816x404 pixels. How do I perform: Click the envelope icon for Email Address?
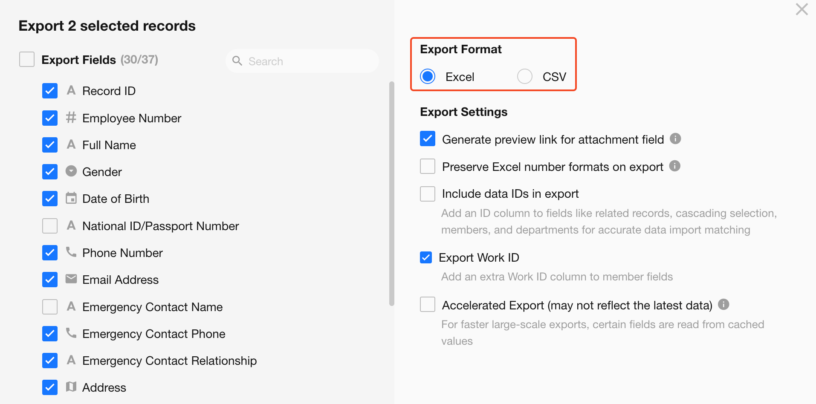pyautogui.click(x=71, y=279)
